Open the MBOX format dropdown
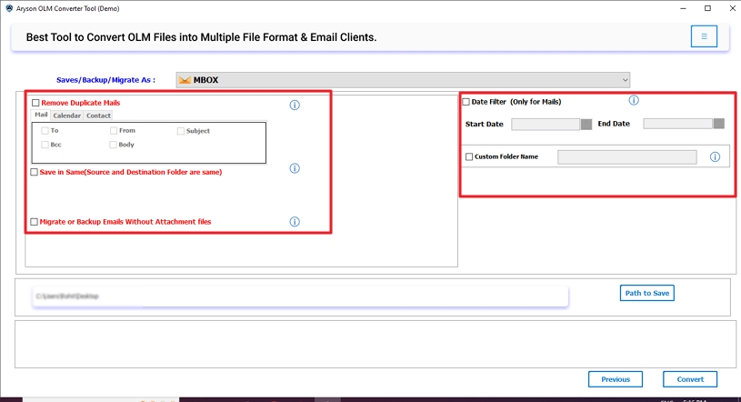Image resolution: width=741 pixels, height=402 pixels. coord(403,80)
